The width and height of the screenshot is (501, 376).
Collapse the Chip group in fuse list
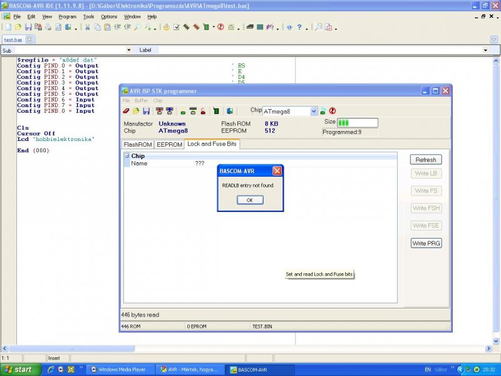click(127, 155)
